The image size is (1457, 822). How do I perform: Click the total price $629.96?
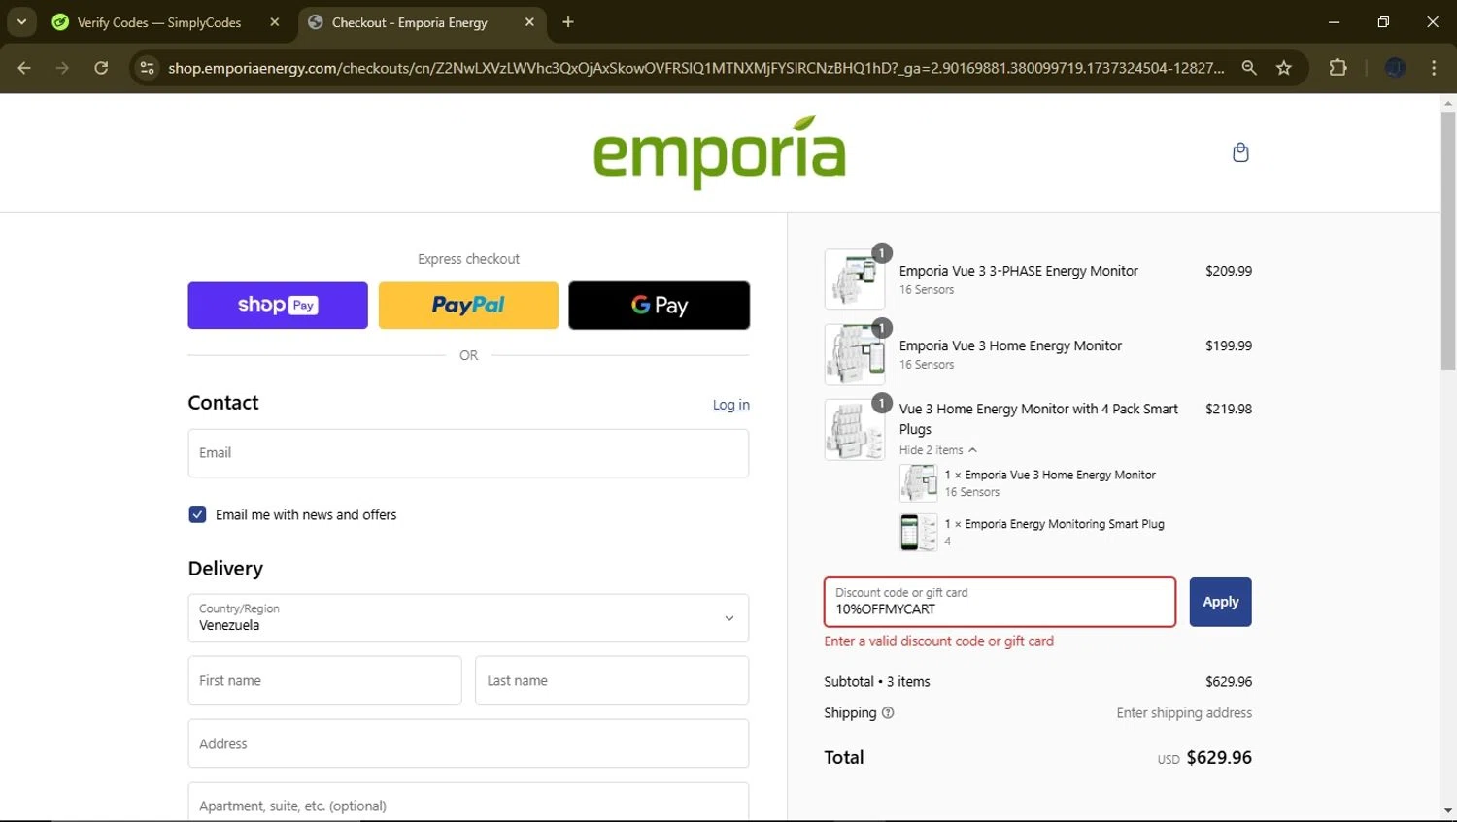(1219, 757)
